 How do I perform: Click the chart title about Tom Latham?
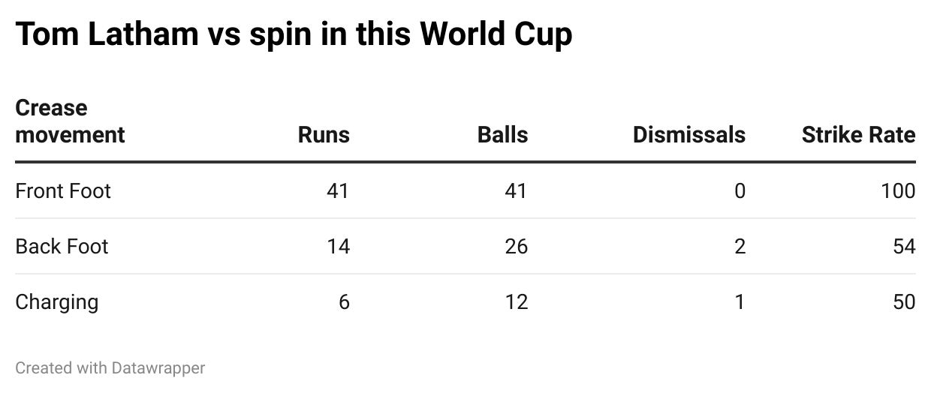(x=294, y=34)
